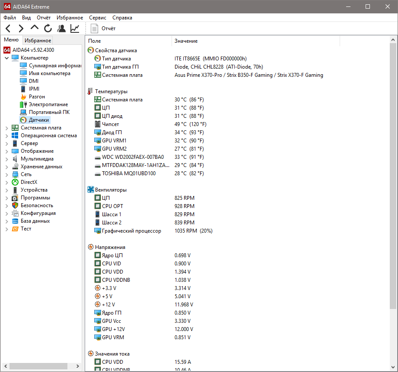Screen dimensions: 398x372
Task: Go up one level with the Up arrow
Action: point(35,27)
